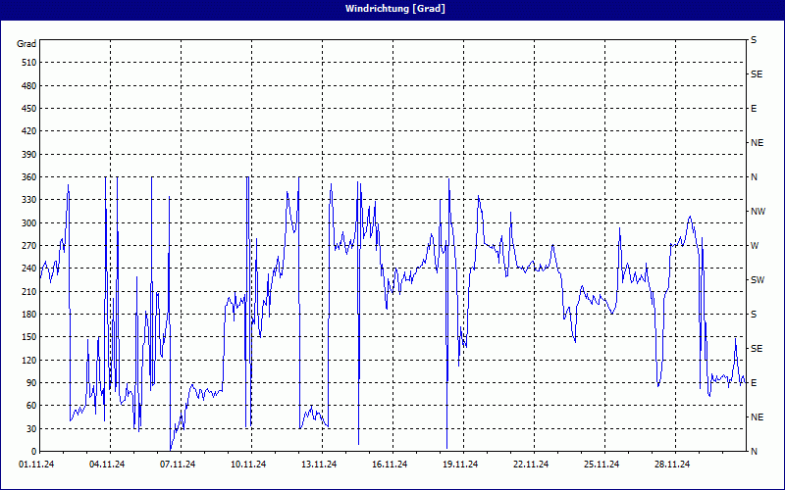Select the N compass label level with 0
785x490 pixels.
point(755,452)
